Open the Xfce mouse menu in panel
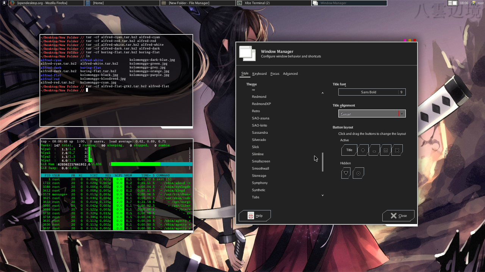 pos(3,3)
